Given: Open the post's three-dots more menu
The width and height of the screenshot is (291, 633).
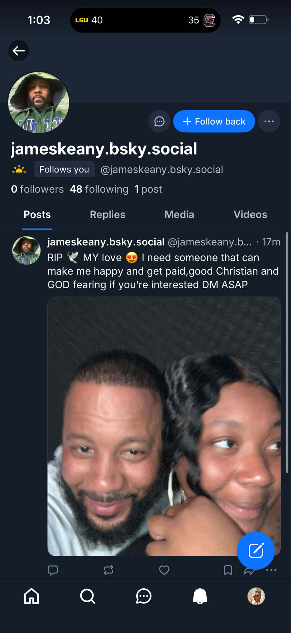Looking at the screenshot, I should click(271, 570).
